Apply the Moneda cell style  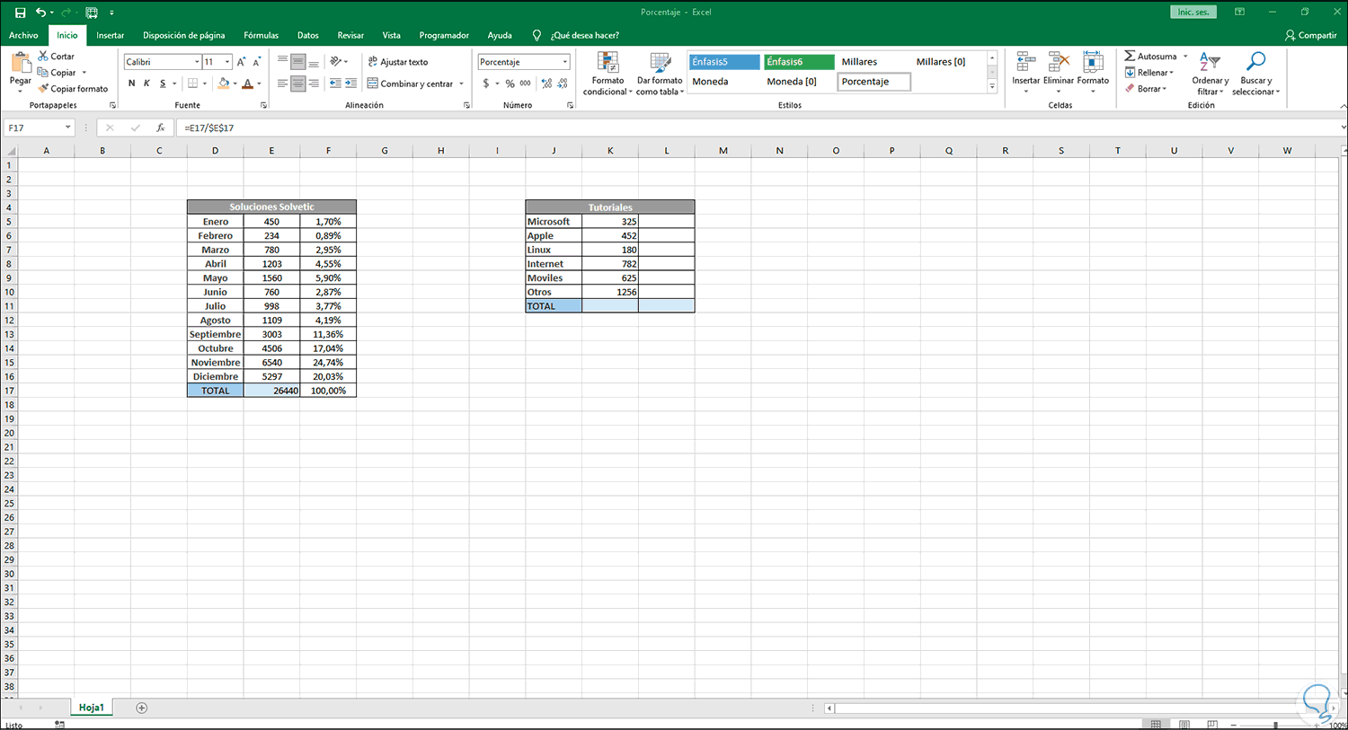point(724,82)
